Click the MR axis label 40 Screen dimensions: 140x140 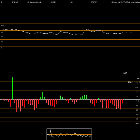tap(137, 92)
